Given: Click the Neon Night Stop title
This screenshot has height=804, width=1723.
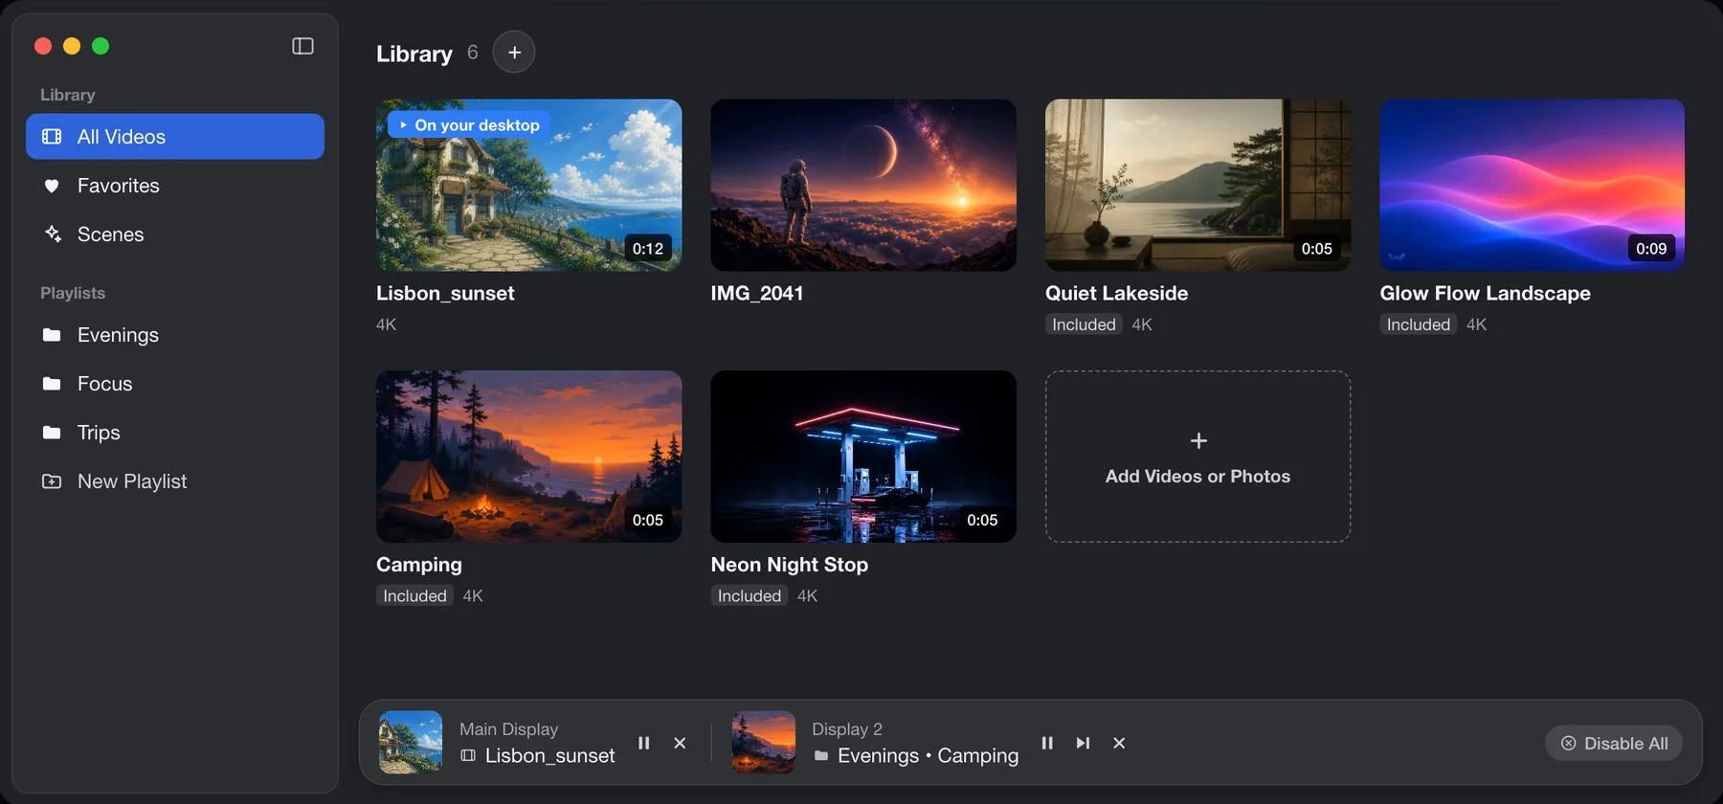Looking at the screenshot, I should coord(790,565).
